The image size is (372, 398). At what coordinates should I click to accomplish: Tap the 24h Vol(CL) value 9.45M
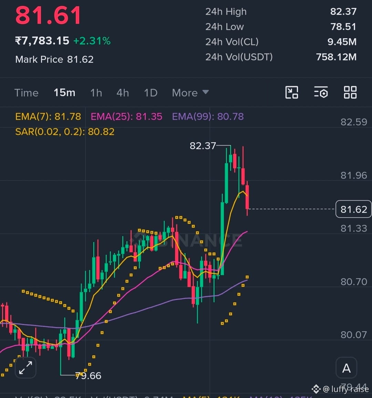342,42
